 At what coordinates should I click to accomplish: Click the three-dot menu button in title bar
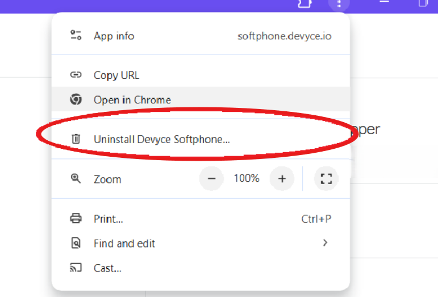[339, 3]
